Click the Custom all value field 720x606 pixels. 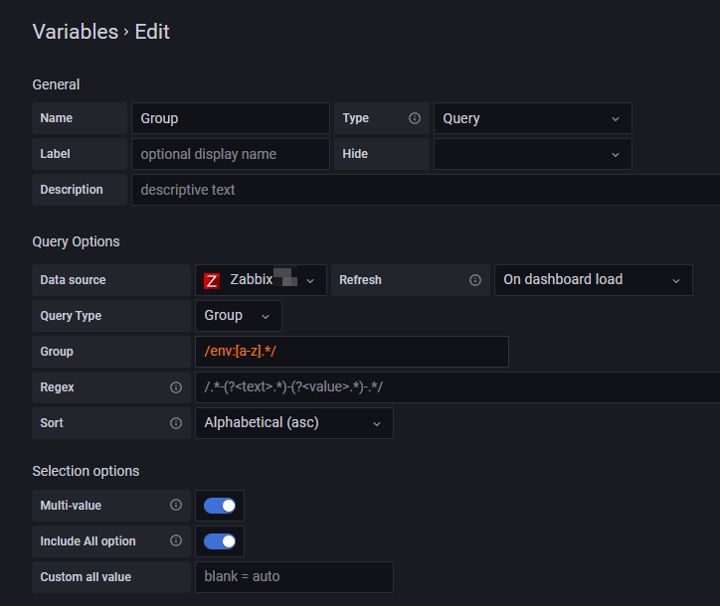293,577
